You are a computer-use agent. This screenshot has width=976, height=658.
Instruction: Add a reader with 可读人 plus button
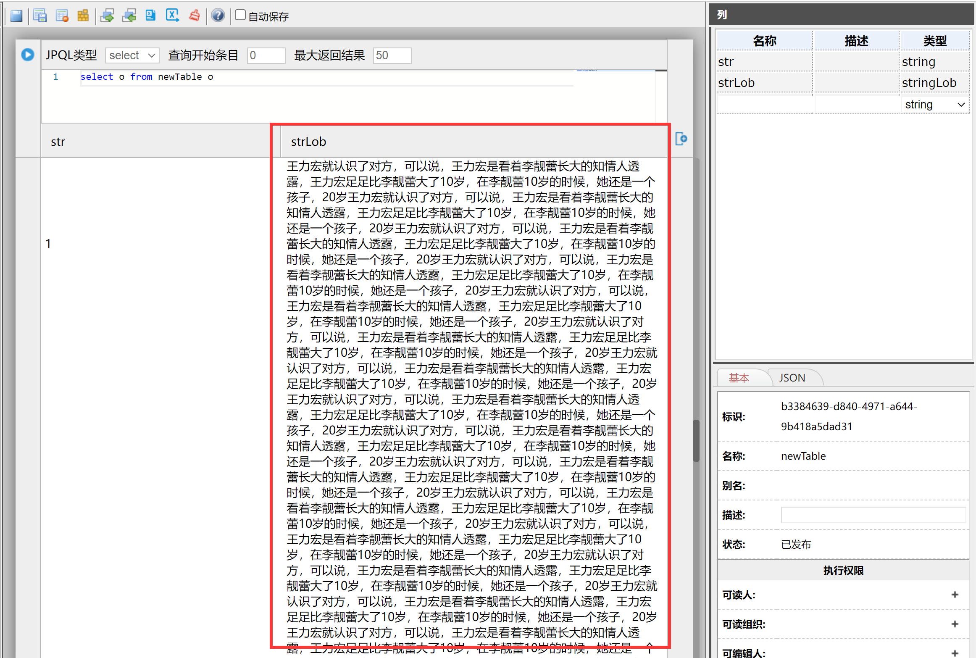(x=955, y=595)
